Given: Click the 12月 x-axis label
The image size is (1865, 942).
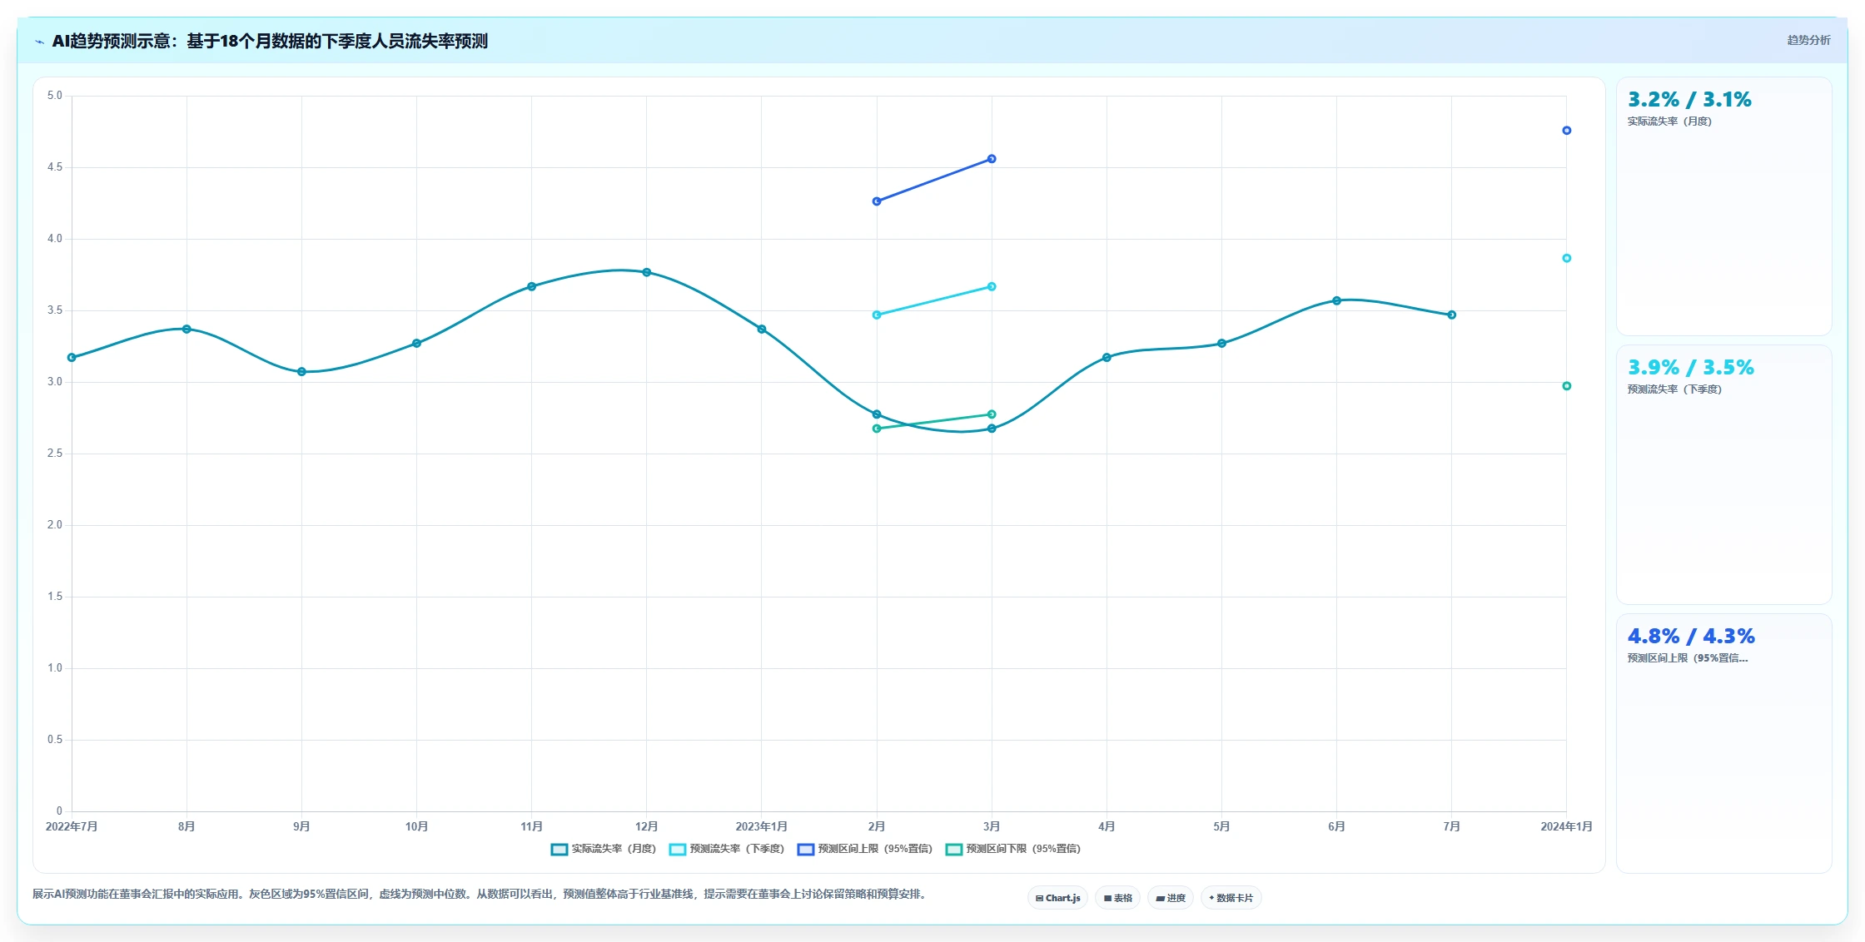Looking at the screenshot, I should pos(646,826).
